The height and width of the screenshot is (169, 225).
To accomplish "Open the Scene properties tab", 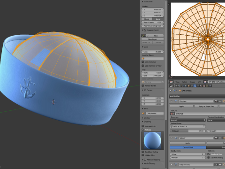I will click(x=182, y=86).
